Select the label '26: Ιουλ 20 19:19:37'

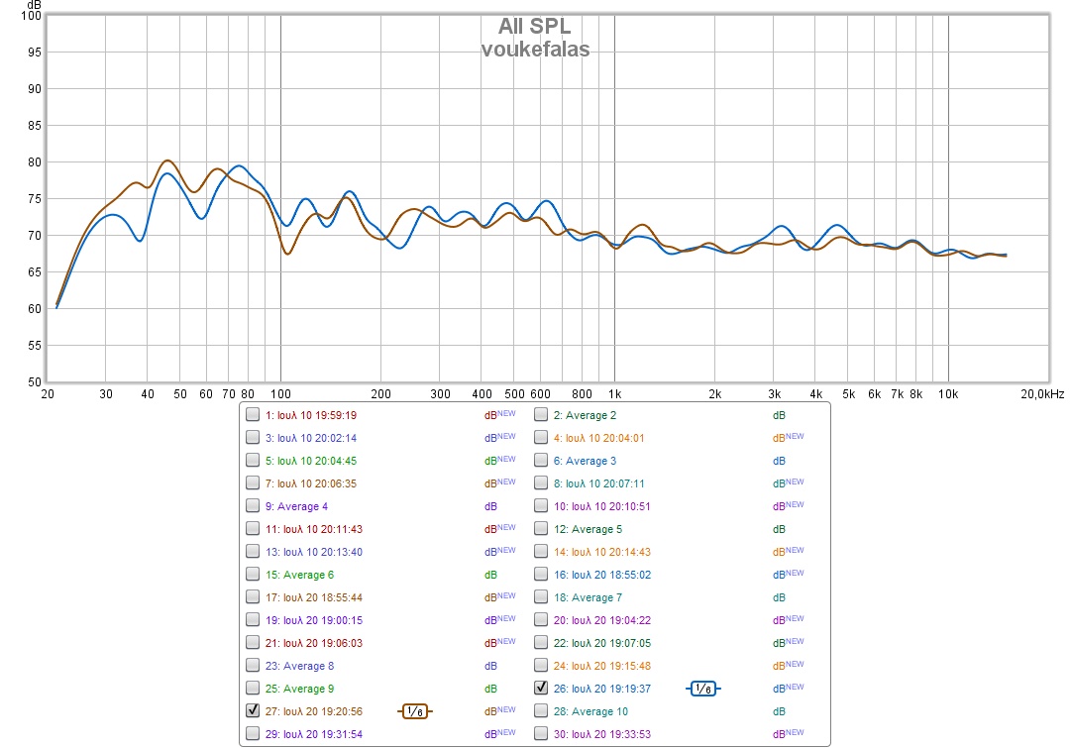pos(601,689)
